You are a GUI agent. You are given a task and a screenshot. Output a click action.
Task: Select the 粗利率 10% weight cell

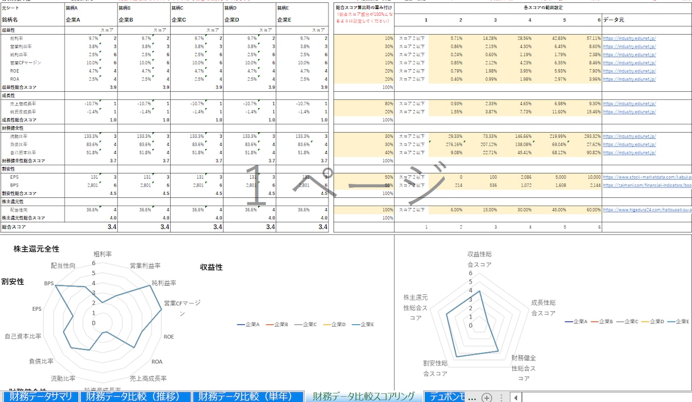coord(364,38)
